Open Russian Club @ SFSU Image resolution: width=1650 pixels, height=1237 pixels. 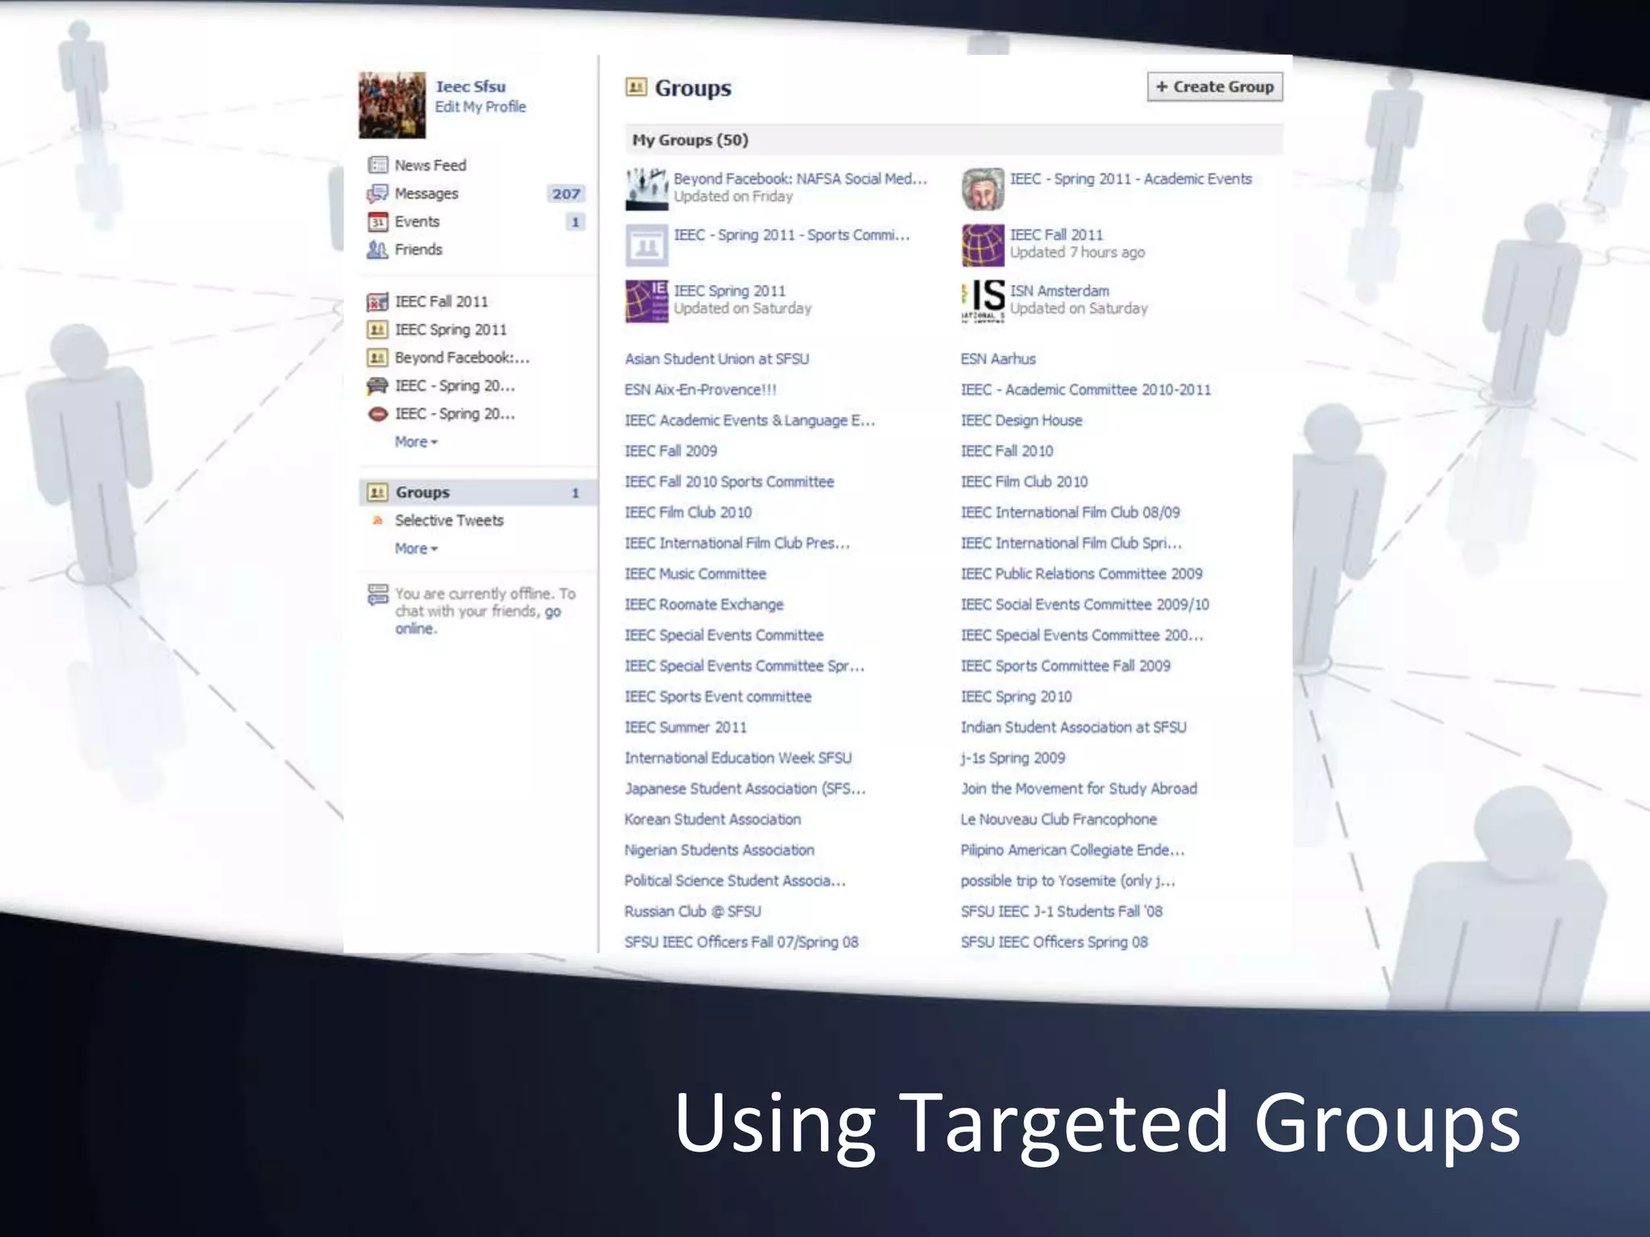[x=693, y=912]
